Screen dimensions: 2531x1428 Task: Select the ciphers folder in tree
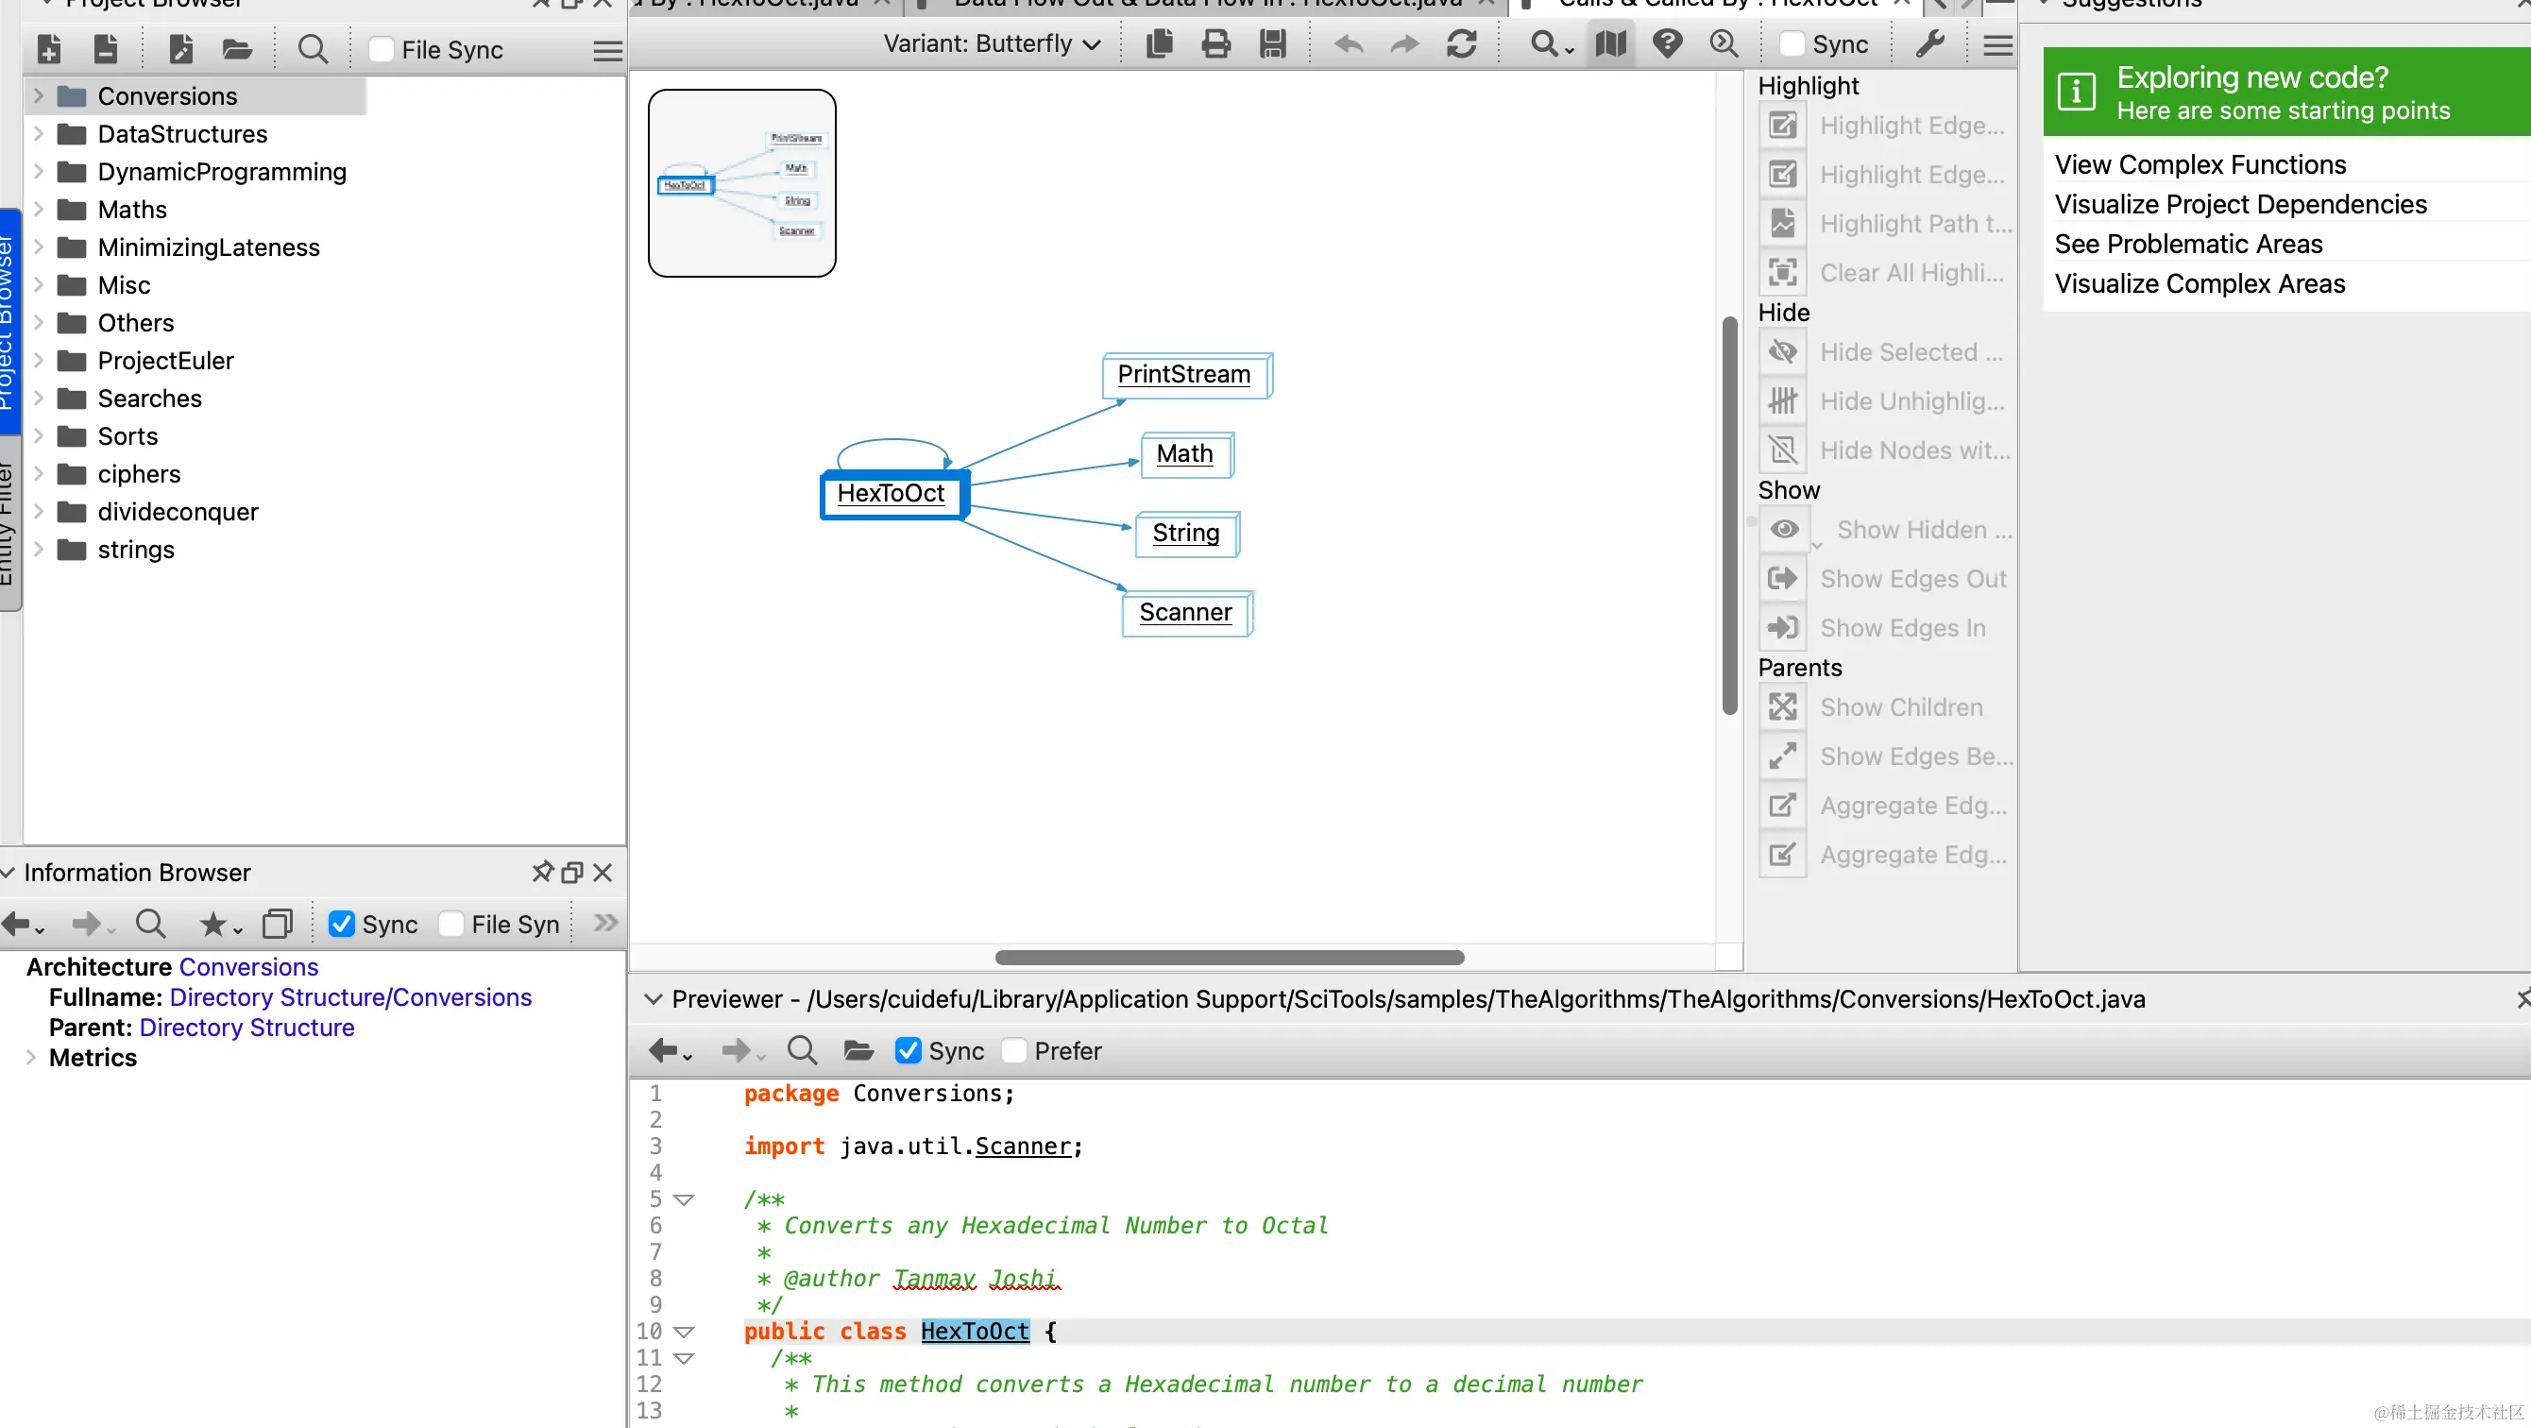(139, 474)
